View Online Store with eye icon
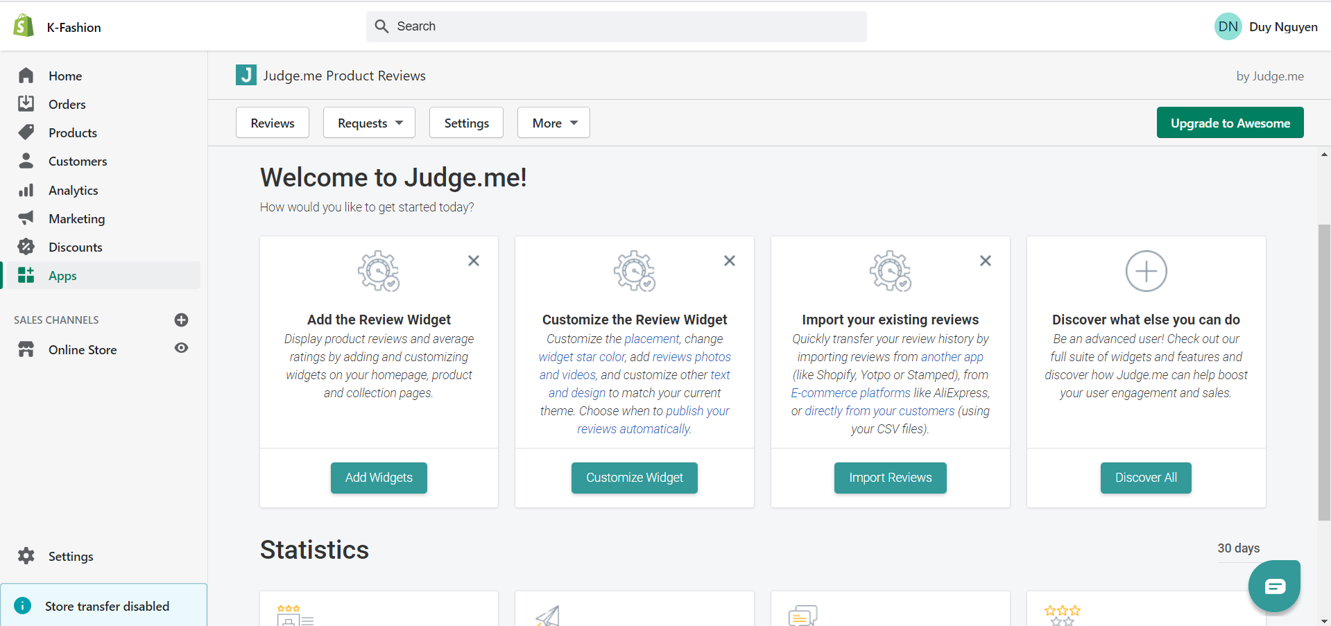The image size is (1331, 626). 182,348
